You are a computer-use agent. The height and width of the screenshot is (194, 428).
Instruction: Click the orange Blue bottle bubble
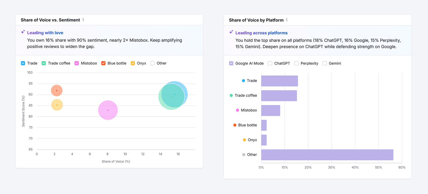click(57, 90)
